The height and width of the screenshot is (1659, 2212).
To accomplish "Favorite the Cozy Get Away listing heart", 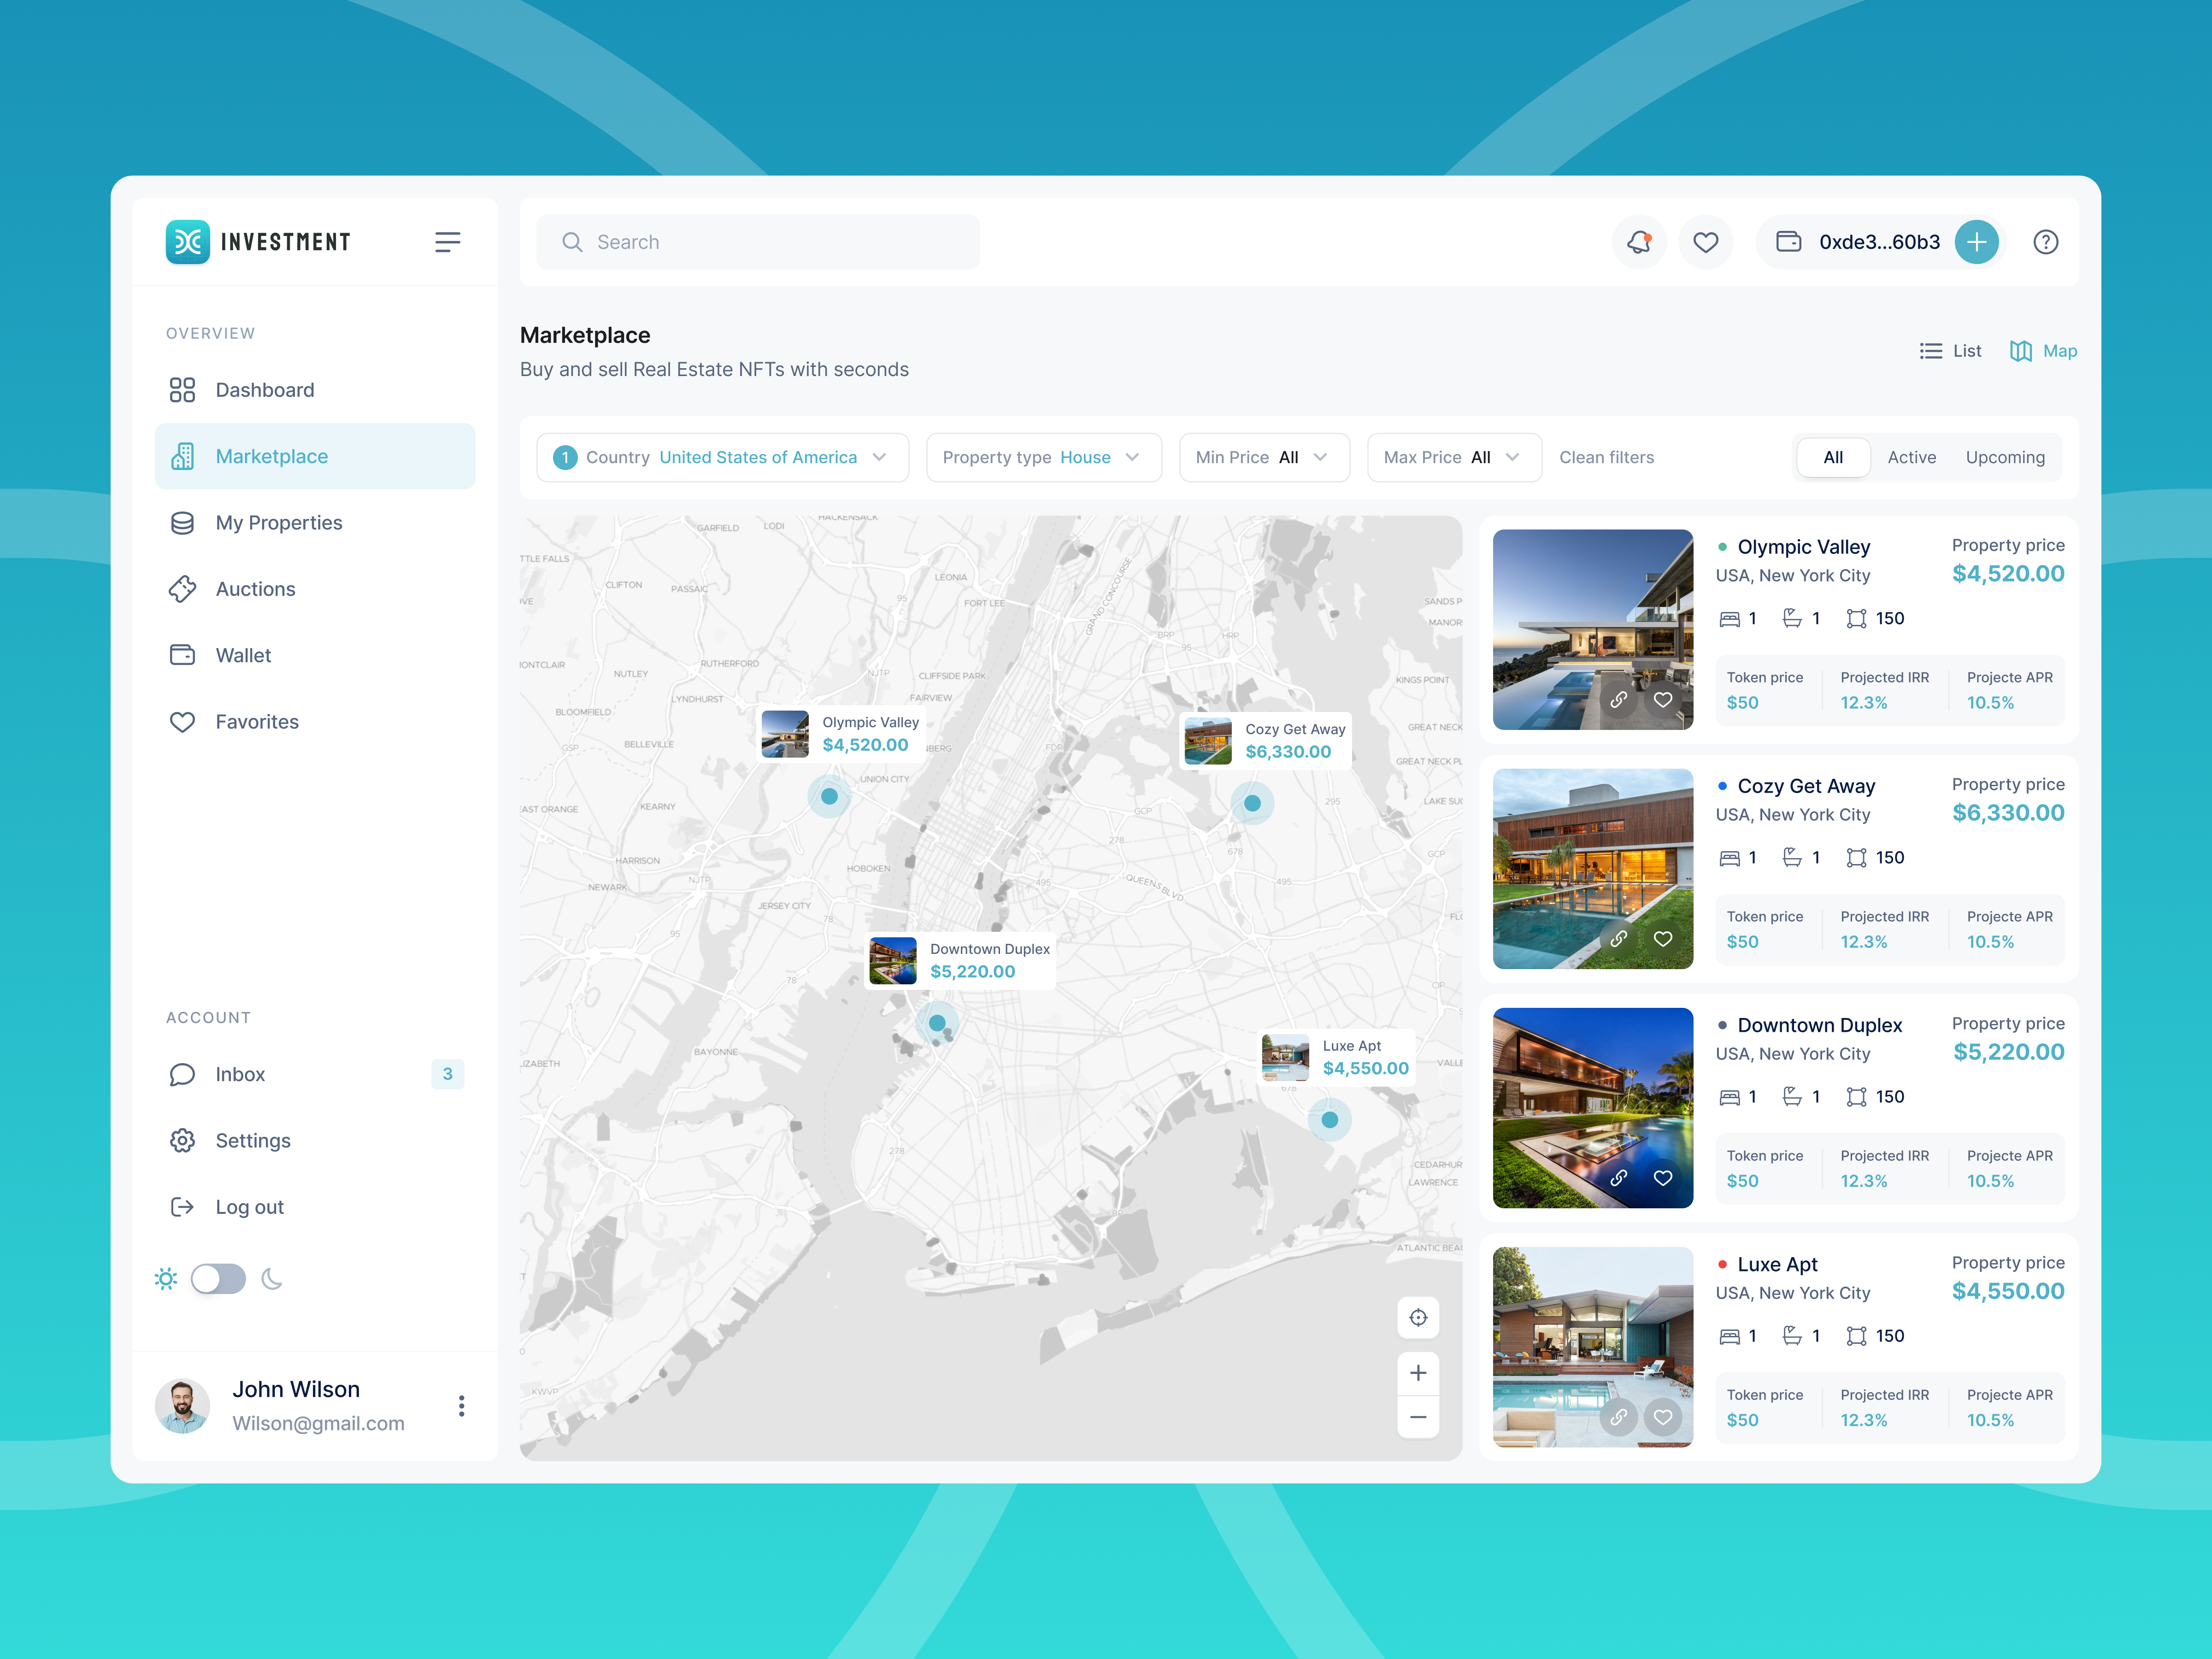I will tap(1663, 939).
